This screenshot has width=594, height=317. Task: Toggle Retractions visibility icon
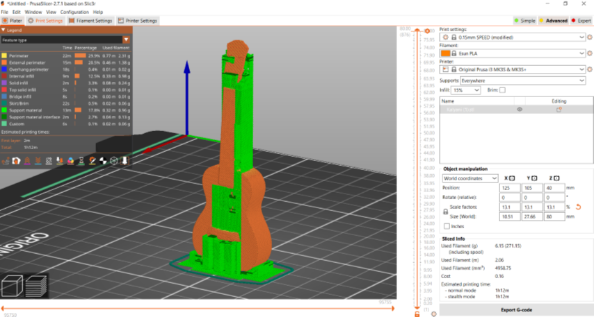(x=27, y=161)
